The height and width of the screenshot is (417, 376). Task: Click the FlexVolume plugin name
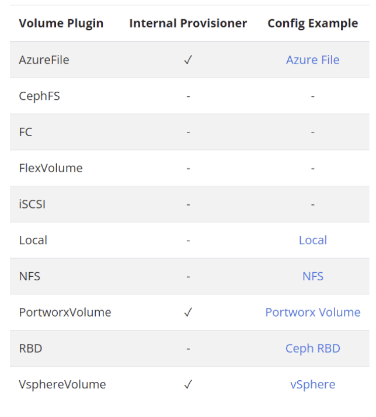[x=51, y=168]
